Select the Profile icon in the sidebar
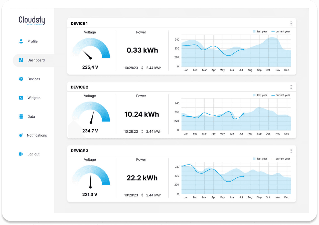The image size is (319, 225). 21,41
